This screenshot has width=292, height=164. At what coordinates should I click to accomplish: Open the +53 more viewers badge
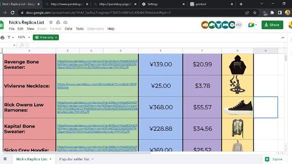coord(238,25)
